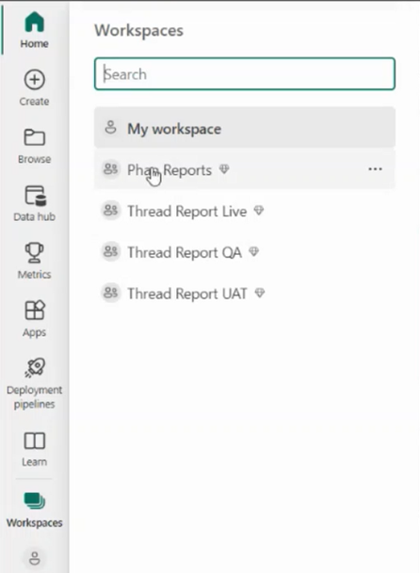Viewport: 420px width, 573px height.
Task: Click the diamond icon next to Thread Report QA
Action: pyautogui.click(x=253, y=251)
